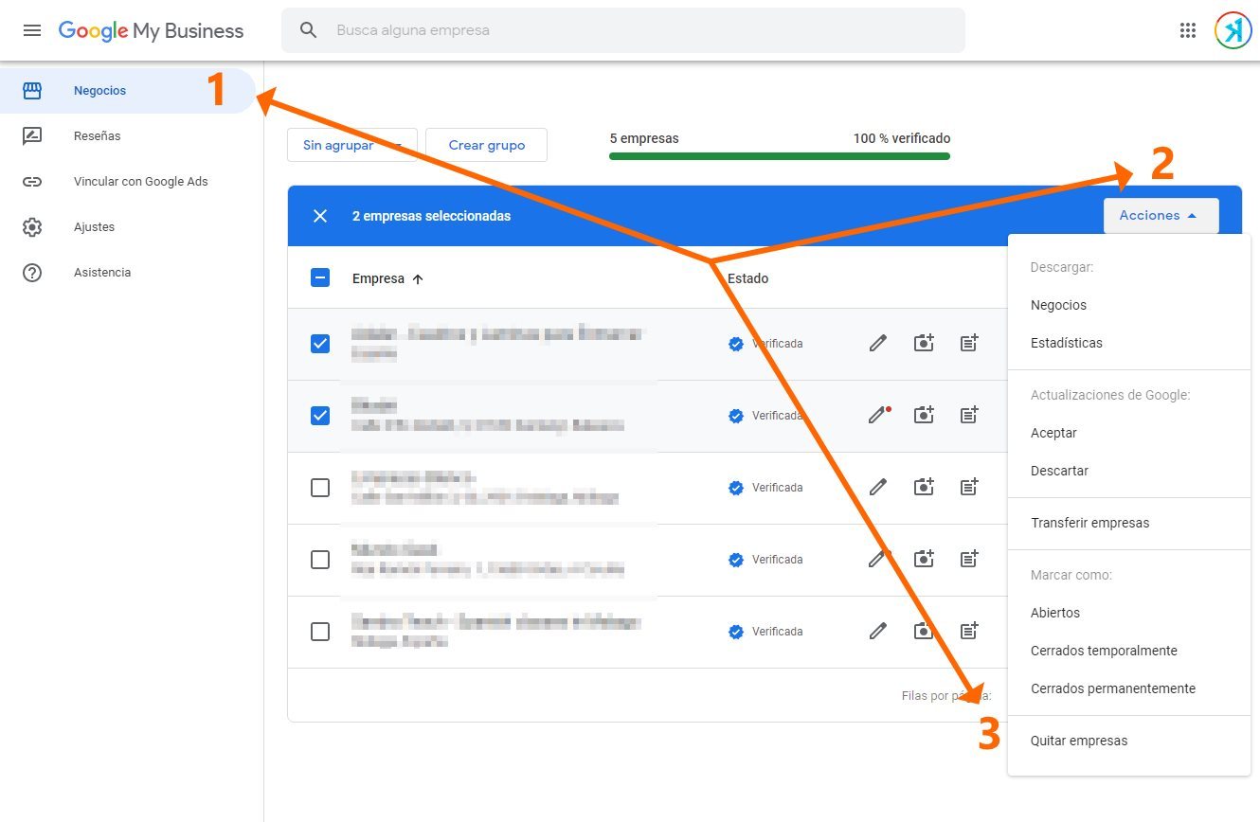Open Reseñas in the sidebar
This screenshot has height=822, width=1260.
click(x=97, y=136)
